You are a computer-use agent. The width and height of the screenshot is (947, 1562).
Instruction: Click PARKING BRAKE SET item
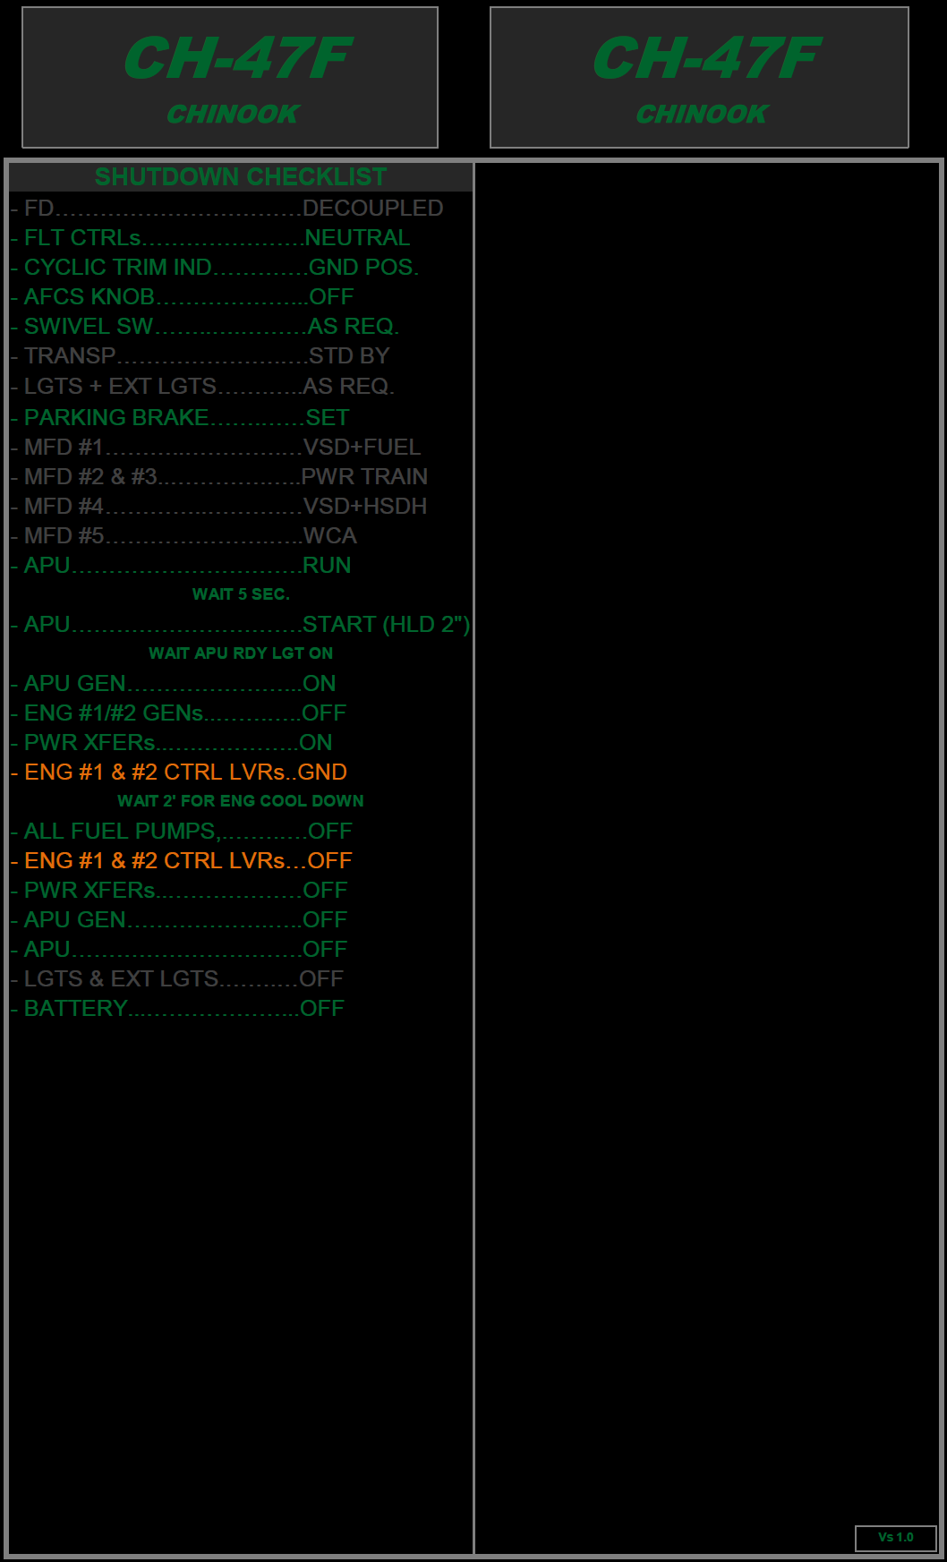tap(180, 417)
